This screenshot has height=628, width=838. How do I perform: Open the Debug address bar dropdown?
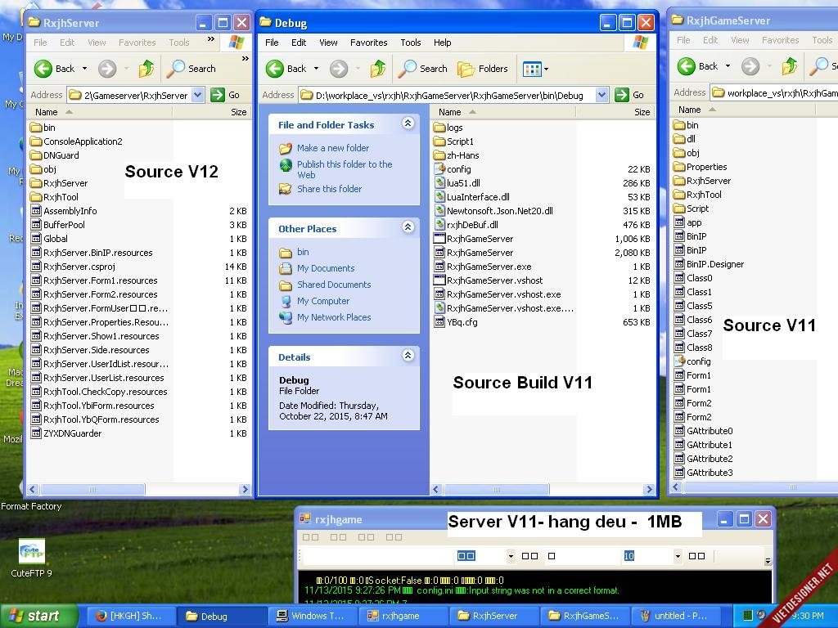pyautogui.click(x=601, y=95)
